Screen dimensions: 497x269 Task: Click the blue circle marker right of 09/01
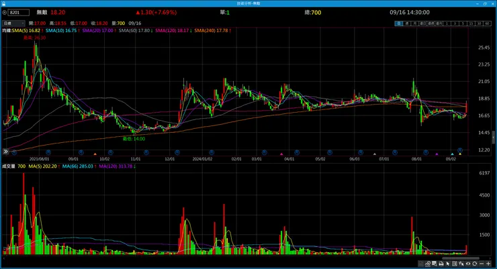(x=81, y=152)
